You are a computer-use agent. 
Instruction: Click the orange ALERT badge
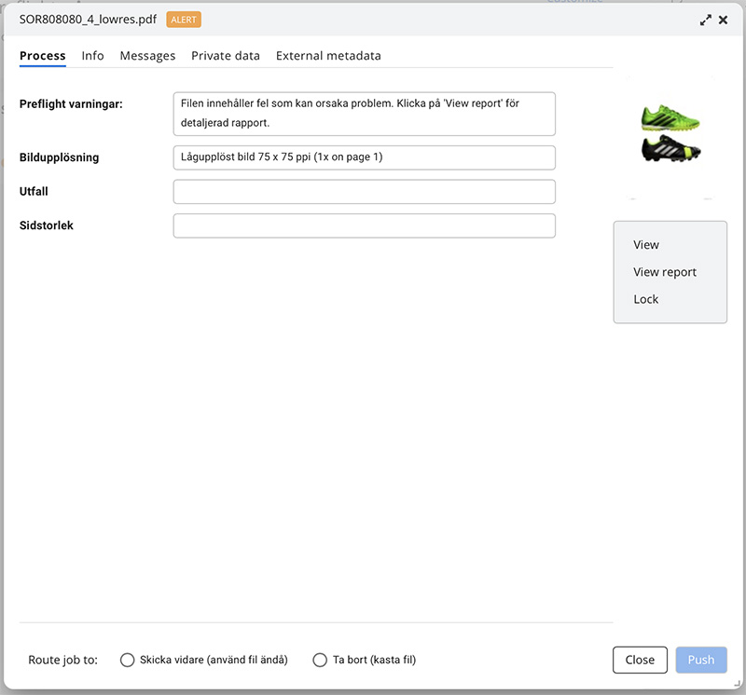coord(184,20)
